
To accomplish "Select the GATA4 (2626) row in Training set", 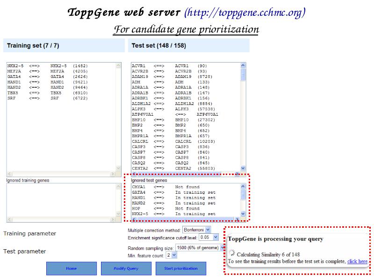I will 48,77.
